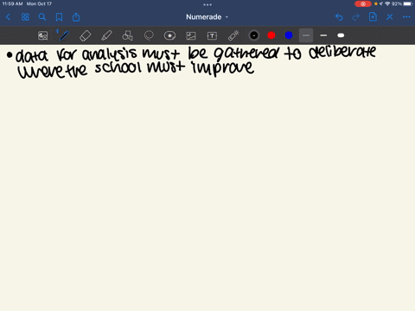Tap the battery status indicator
Viewport: 415px width, 311px height.
click(x=408, y=3)
